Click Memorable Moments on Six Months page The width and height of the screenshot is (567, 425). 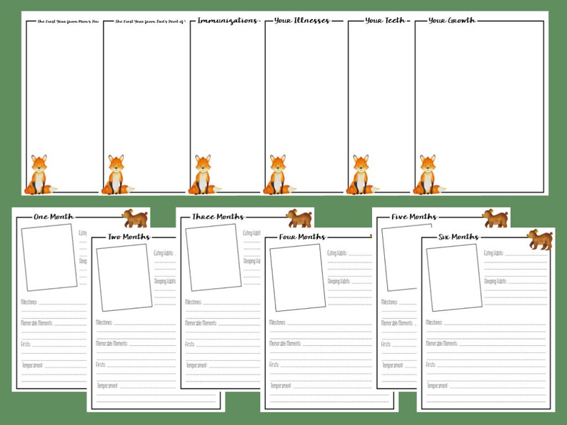442,344
